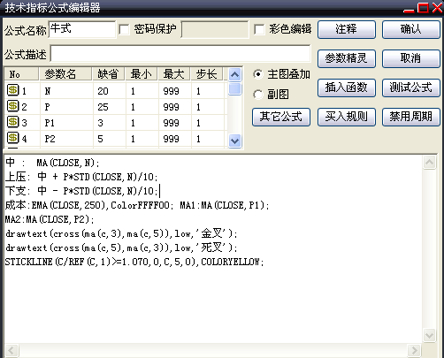Select the 主图叠加 radio option
The image size is (444, 358).
[258, 74]
